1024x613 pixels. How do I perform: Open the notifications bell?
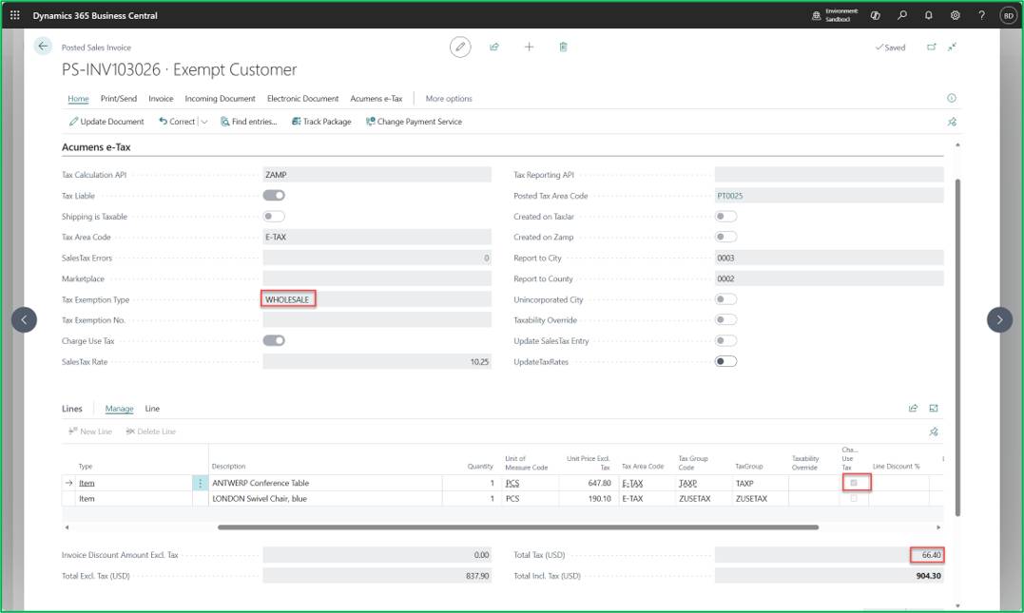click(929, 15)
